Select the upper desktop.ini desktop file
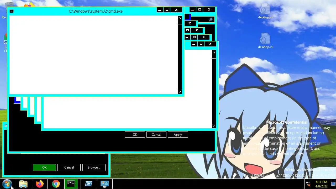This screenshot has width=336, height=189. [265, 12]
